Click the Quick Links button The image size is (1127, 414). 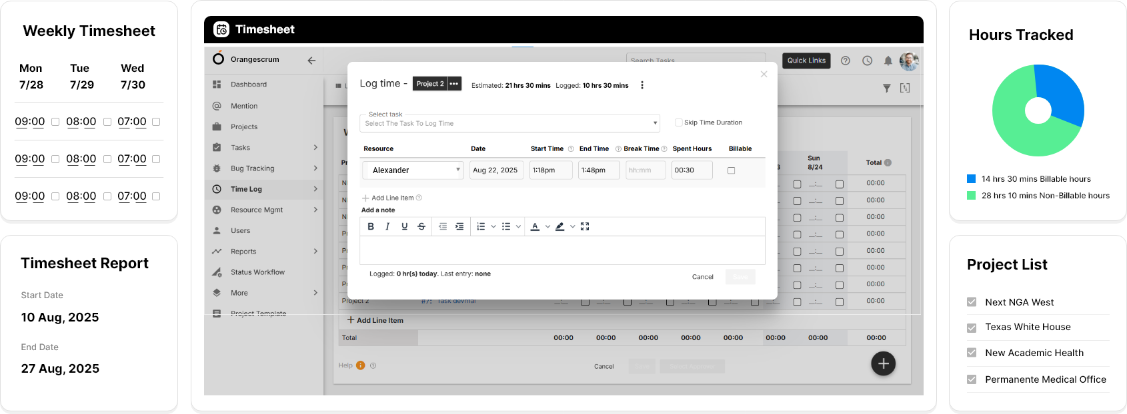(x=806, y=61)
